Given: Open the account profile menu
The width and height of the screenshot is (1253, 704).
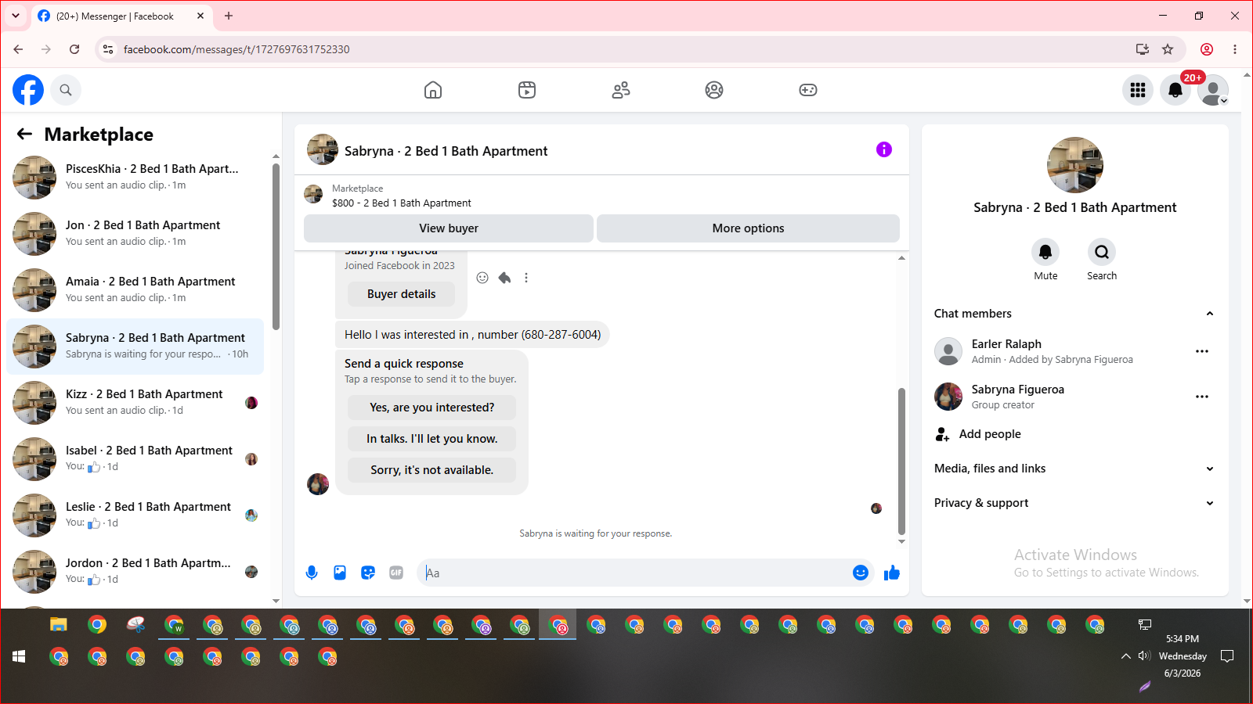Looking at the screenshot, I should [x=1213, y=90].
